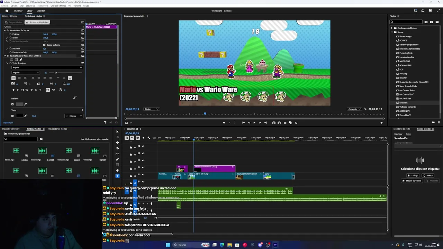Click Efectos especiales tag button

tap(412, 181)
